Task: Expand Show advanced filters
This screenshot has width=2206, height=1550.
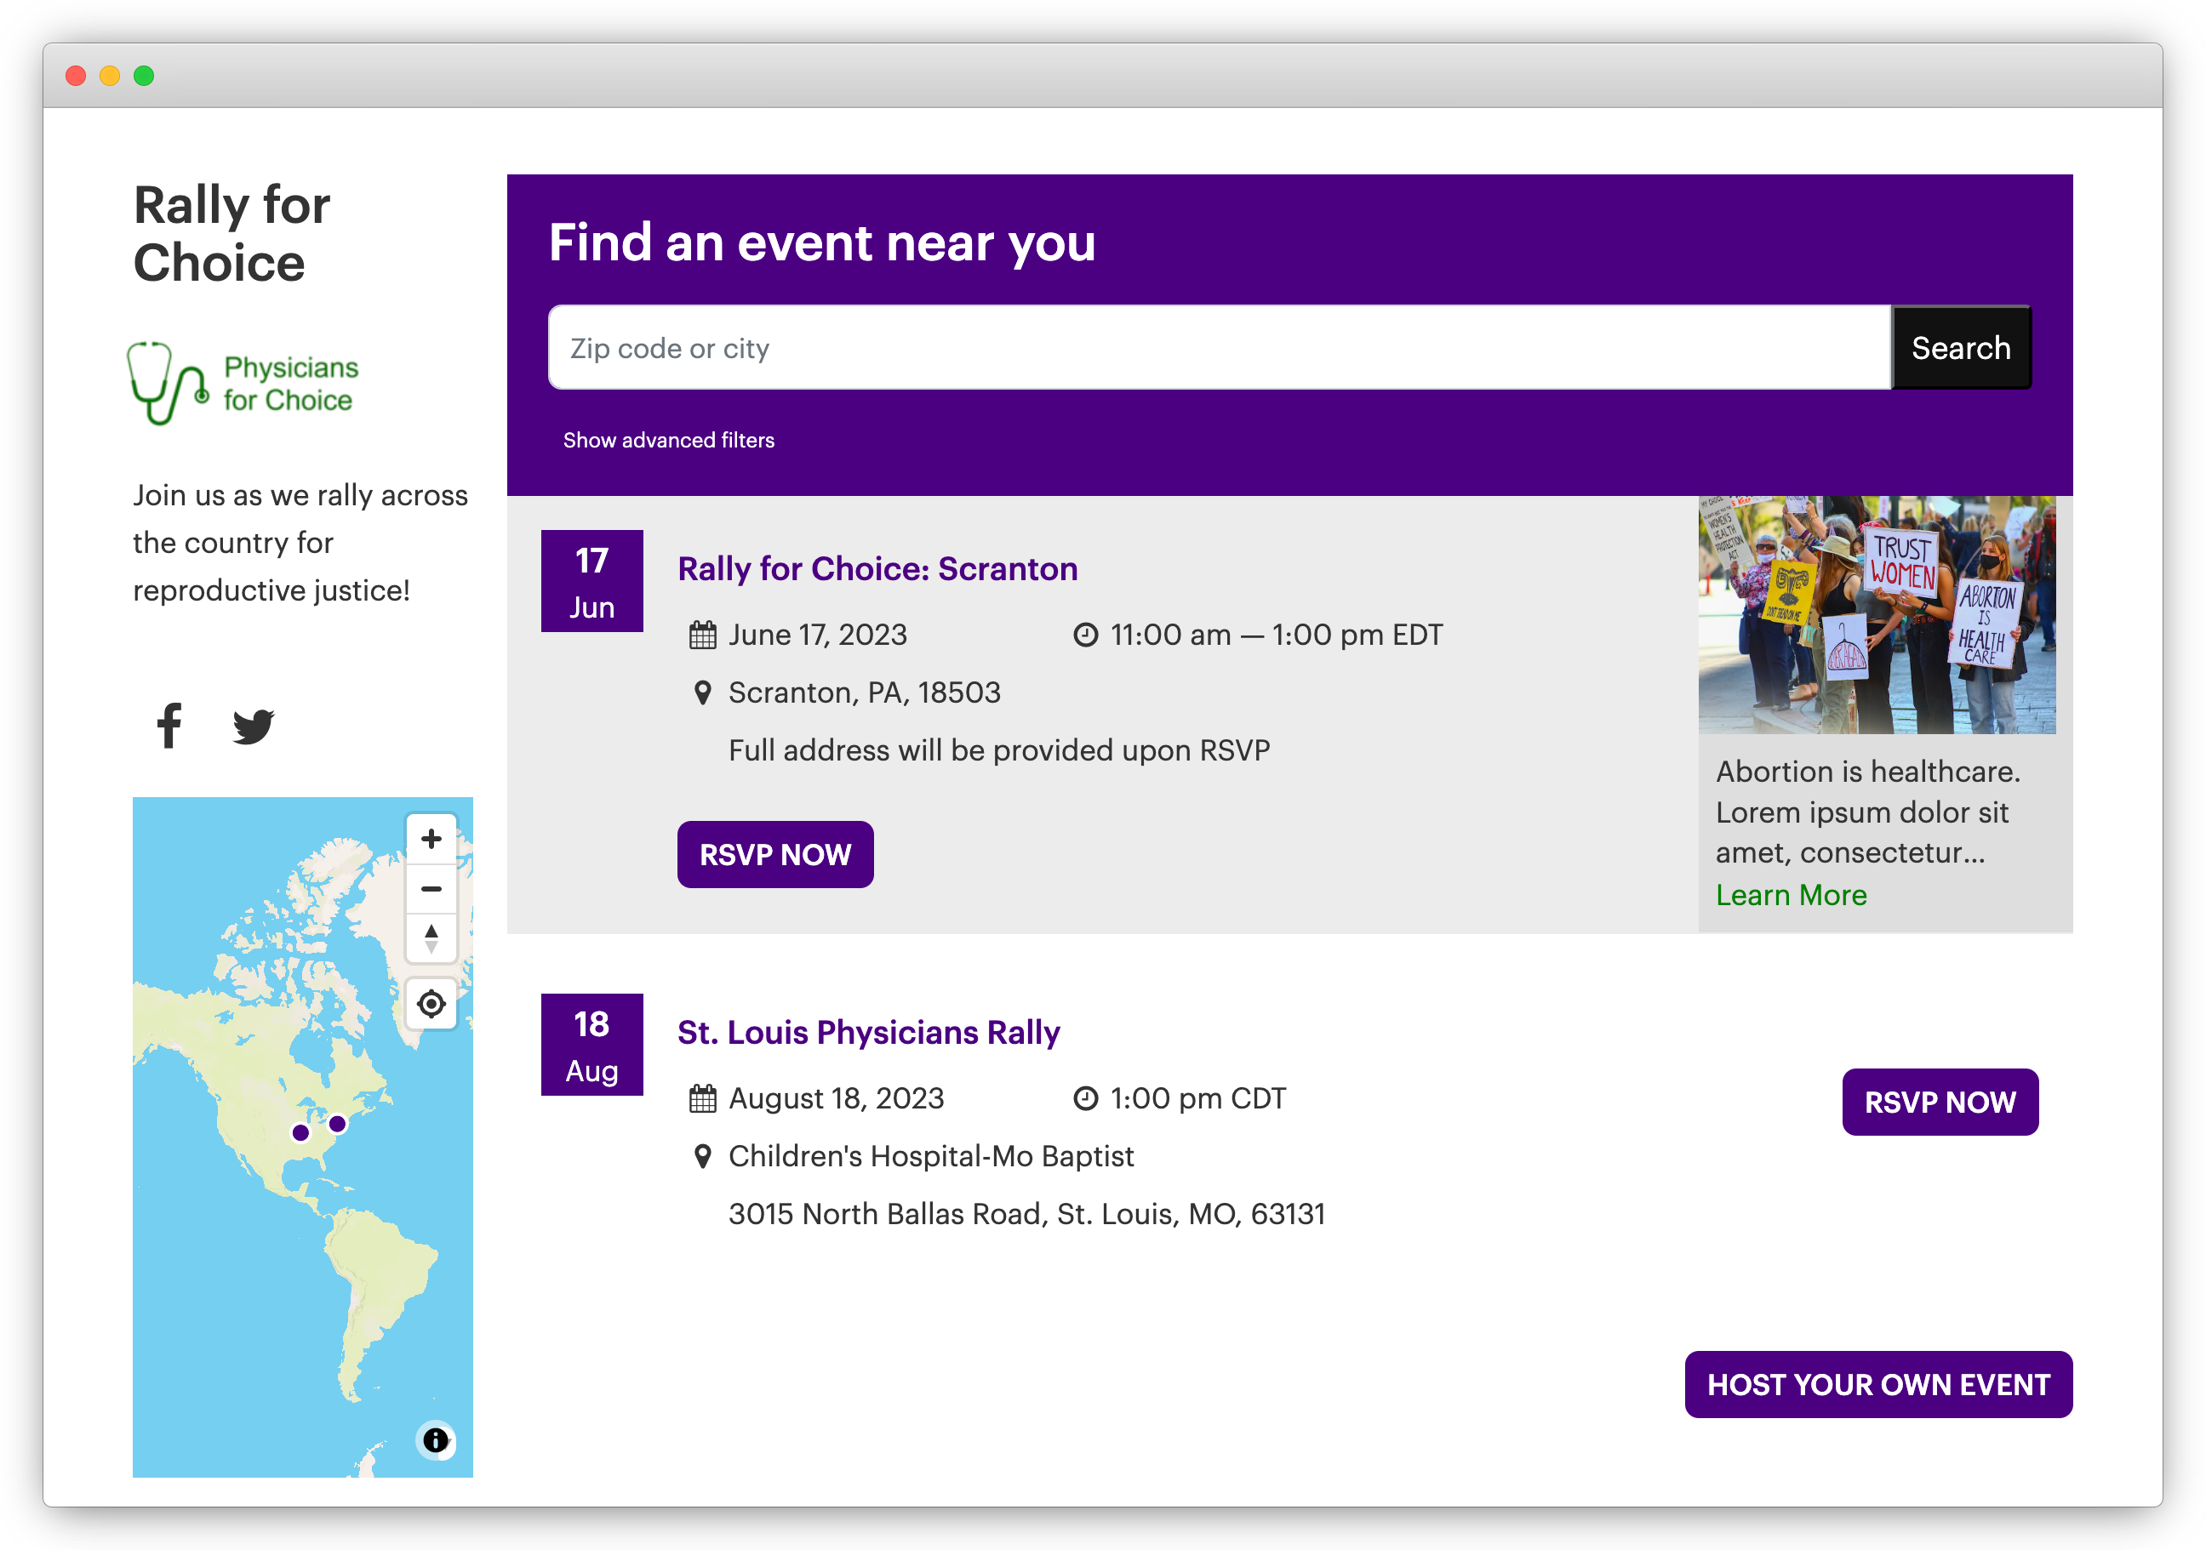Action: point(669,440)
